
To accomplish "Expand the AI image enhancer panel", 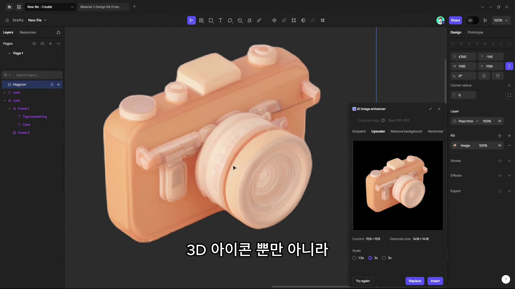I will click(x=430, y=109).
